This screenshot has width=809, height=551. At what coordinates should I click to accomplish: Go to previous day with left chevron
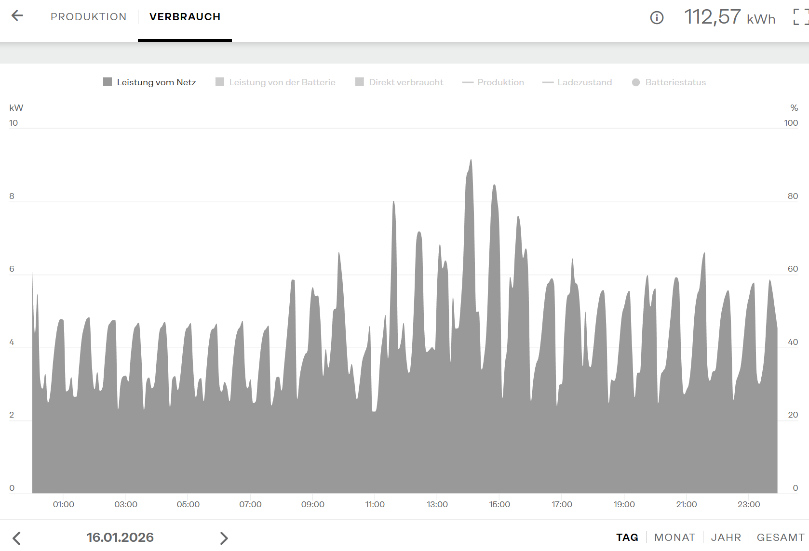click(17, 538)
